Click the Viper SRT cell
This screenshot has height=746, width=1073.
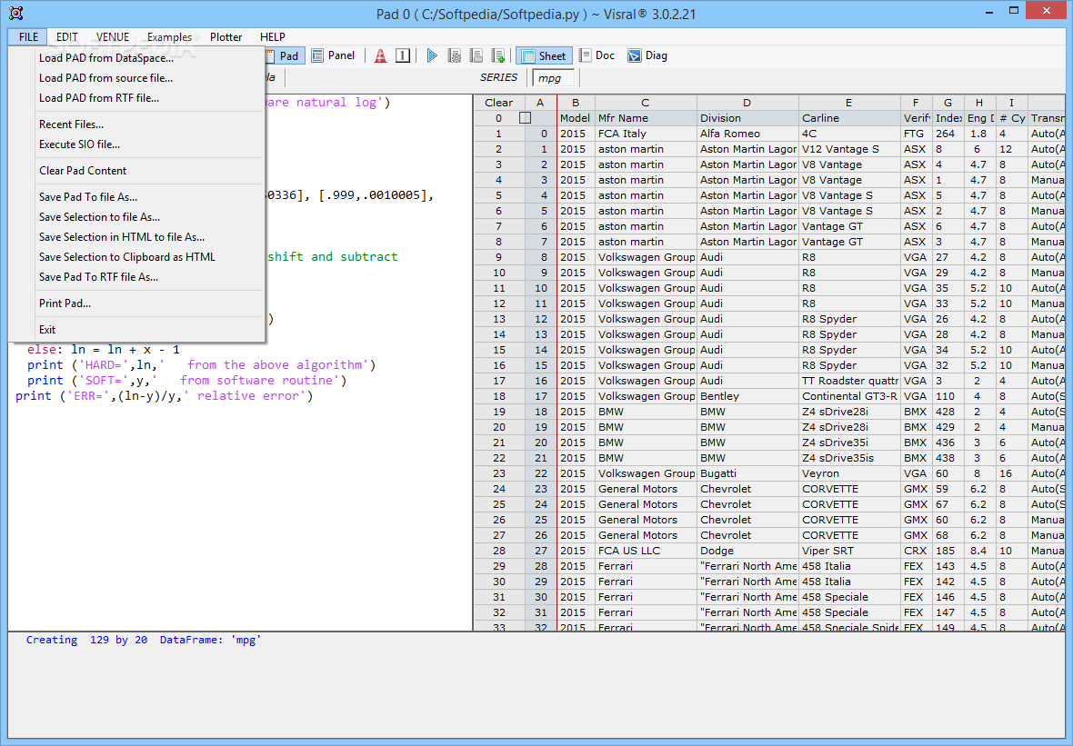tap(849, 551)
